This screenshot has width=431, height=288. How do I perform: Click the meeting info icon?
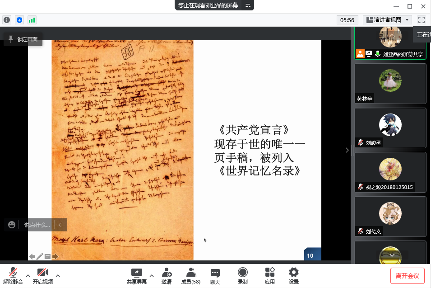coord(7,20)
